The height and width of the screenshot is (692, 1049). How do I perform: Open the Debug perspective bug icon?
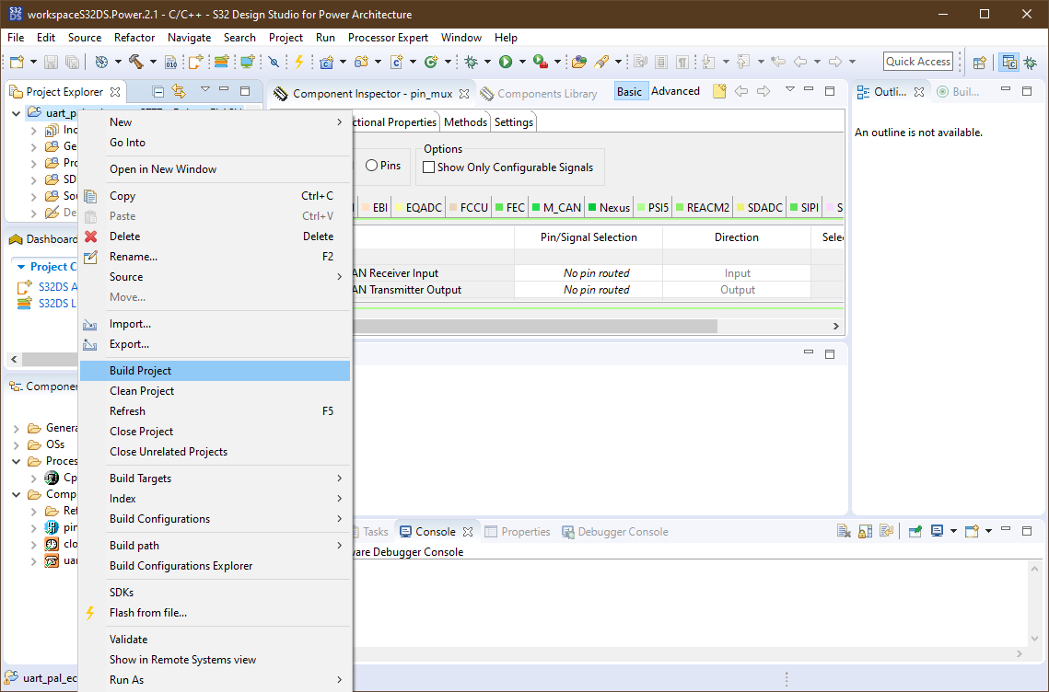click(x=1031, y=62)
